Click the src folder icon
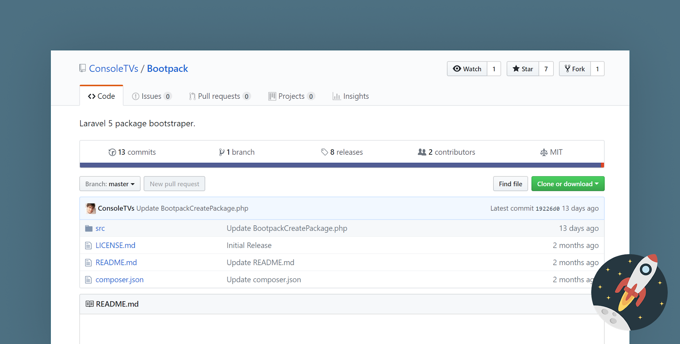The image size is (680, 344). (89, 228)
